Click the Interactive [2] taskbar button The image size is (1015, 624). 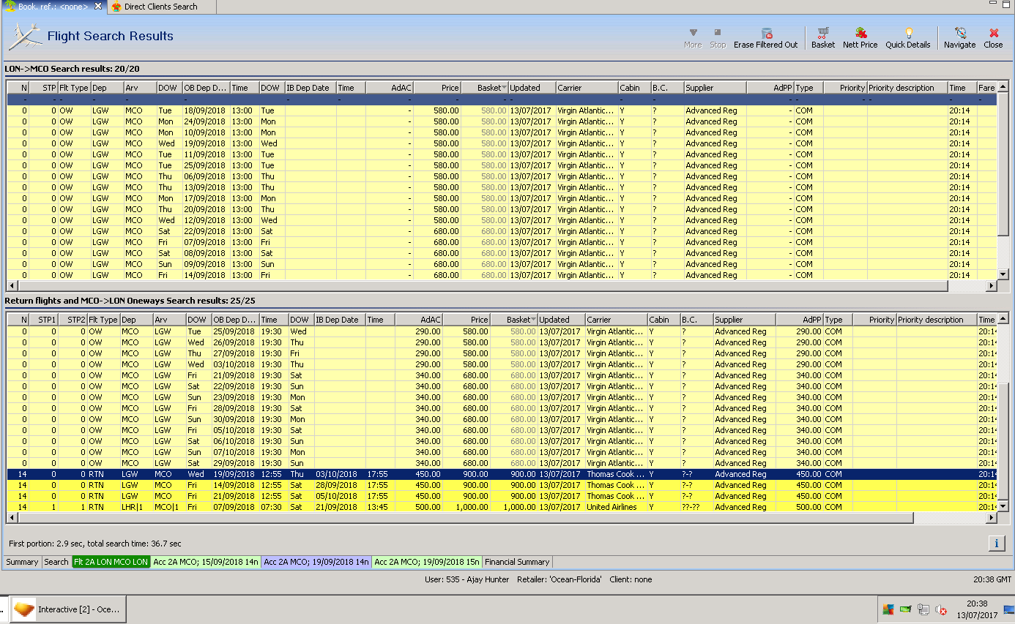tap(70, 609)
